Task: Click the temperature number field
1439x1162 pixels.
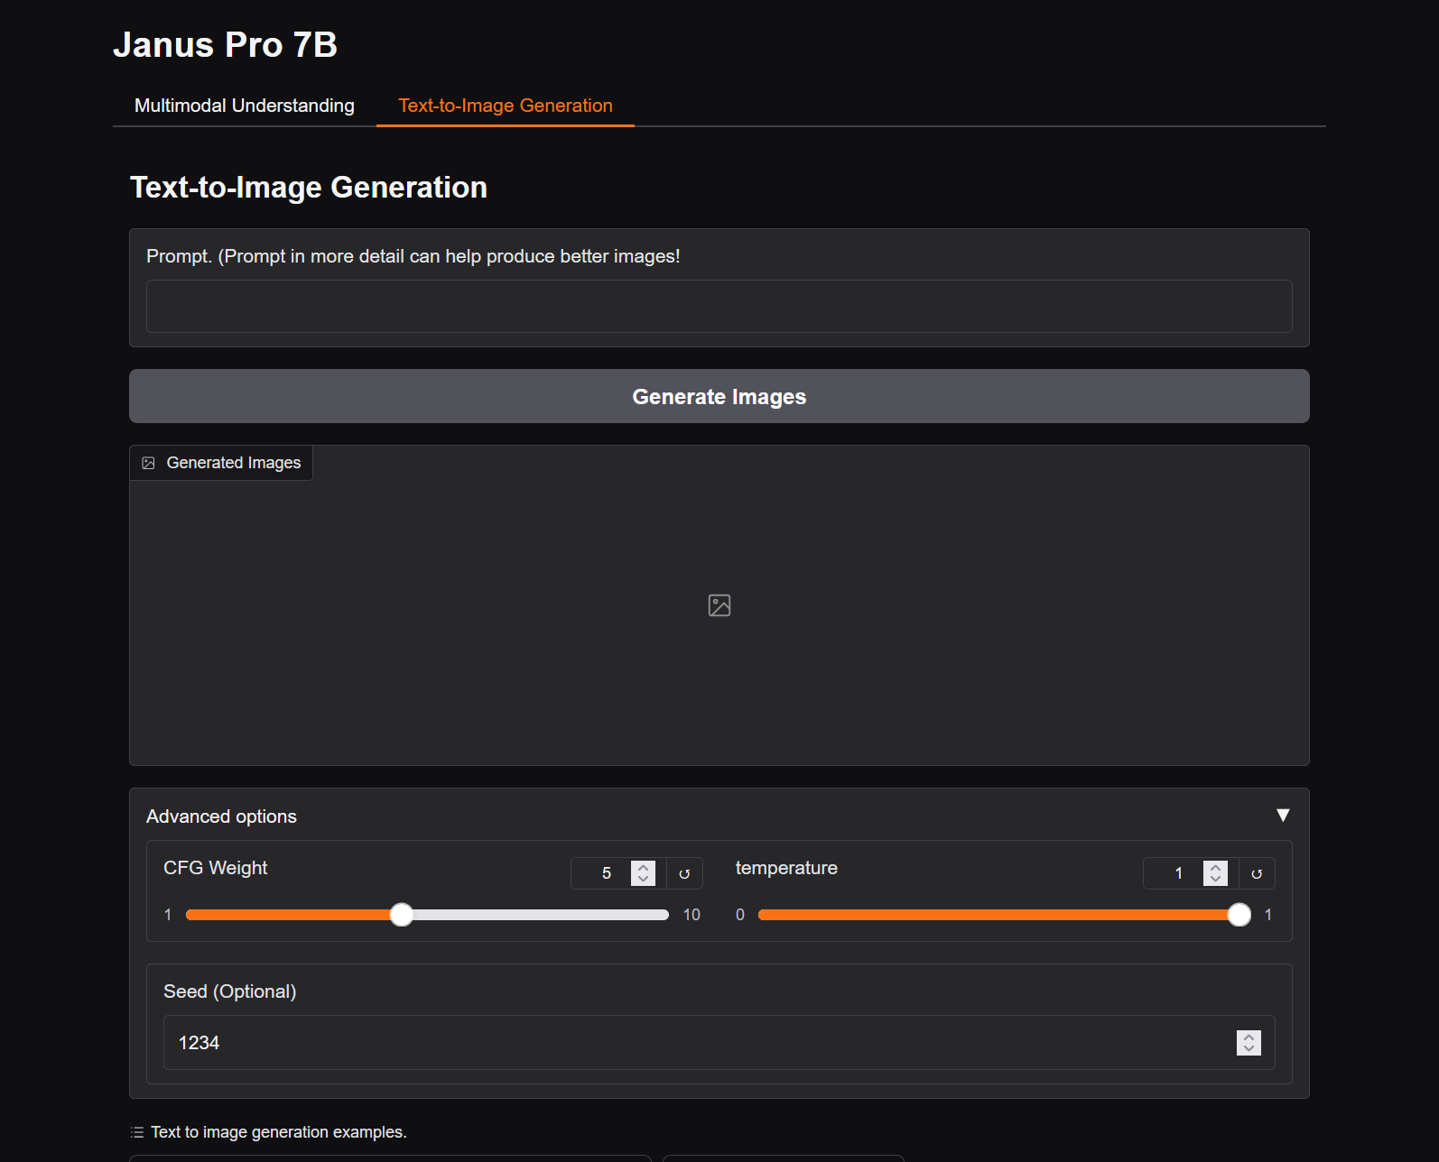Action: (1175, 873)
